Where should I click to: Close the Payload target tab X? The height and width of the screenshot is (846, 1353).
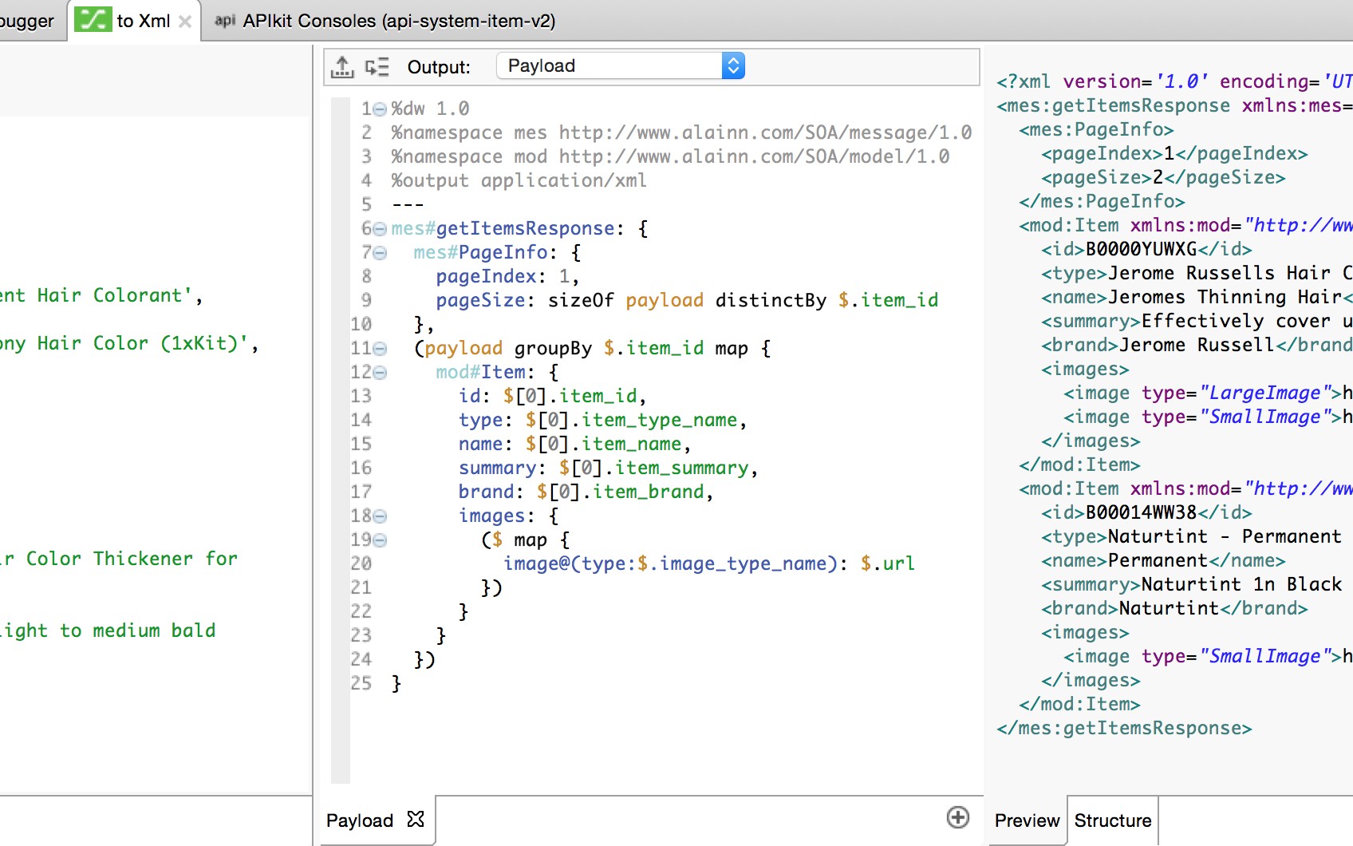pyautogui.click(x=416, y=820)
